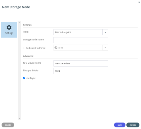The height and width of the screenshot is (129, 141).
Task: Click the Files per Folder field
Action: [81, 71]
